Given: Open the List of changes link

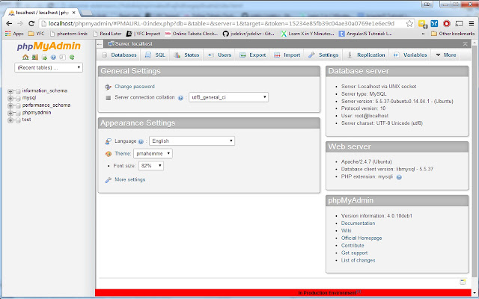Looking at the screenshot, I should tap(358, 261).
